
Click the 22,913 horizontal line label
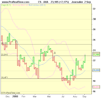(x=5, y=55)
